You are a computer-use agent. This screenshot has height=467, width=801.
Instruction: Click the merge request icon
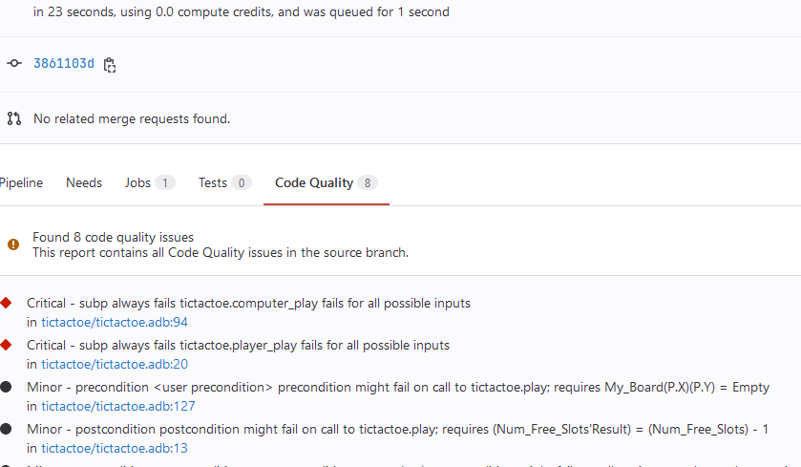(14, 119)
